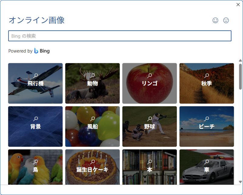Open the 動物 moose category tile
This screenshot has width=243, height=195.
coord(92,83)
